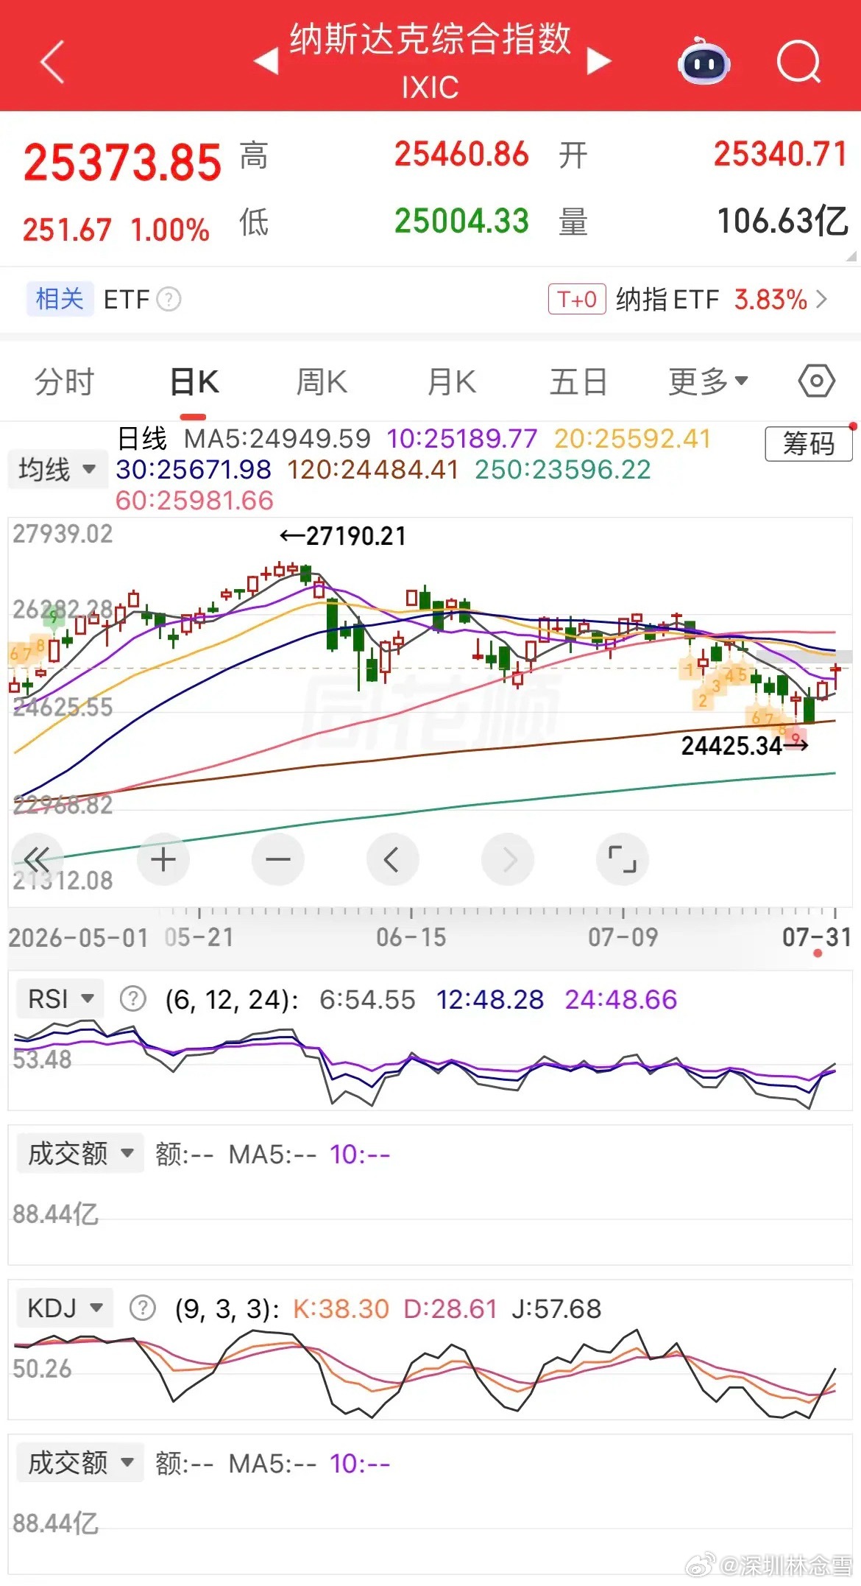The width and height of the screenshot is (861, 1586).
Task: Jump to earliest data with double-arrow button
Action: 37,859
